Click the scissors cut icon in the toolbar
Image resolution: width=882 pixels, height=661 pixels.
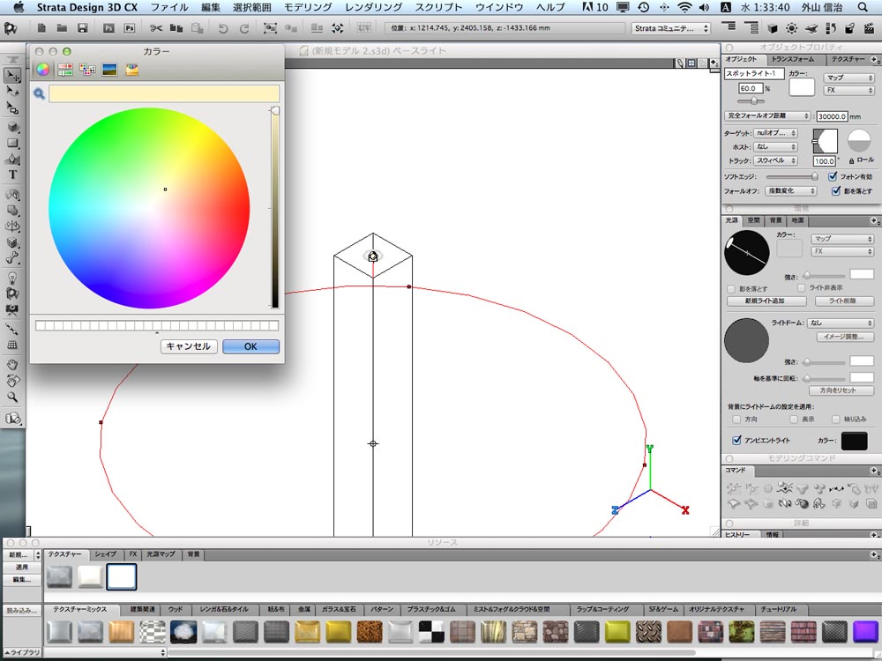[x=156, y=28]
